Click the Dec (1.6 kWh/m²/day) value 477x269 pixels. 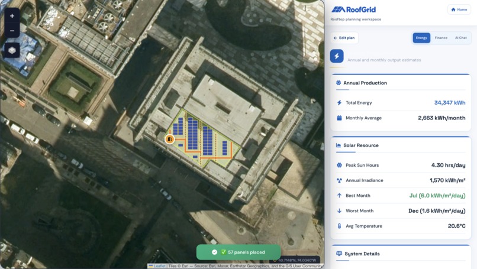tap(437, 210)
